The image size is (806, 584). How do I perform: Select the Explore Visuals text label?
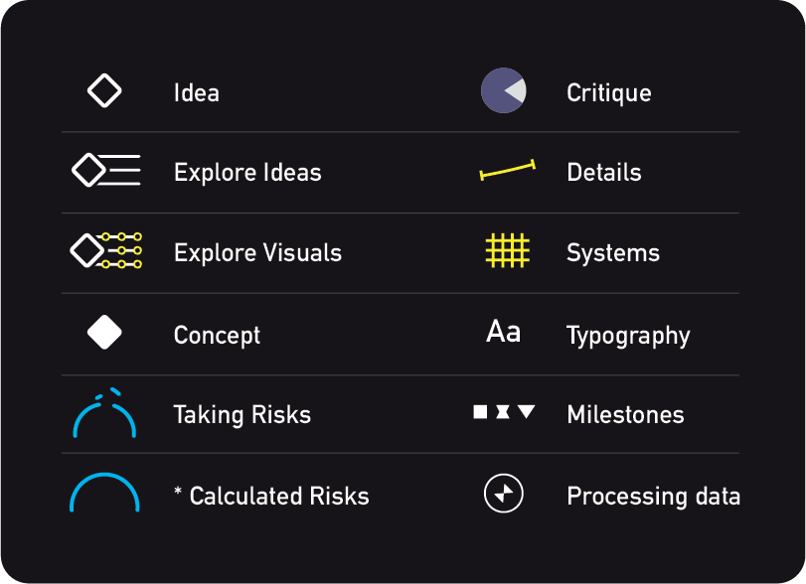(x=258, y=252)
